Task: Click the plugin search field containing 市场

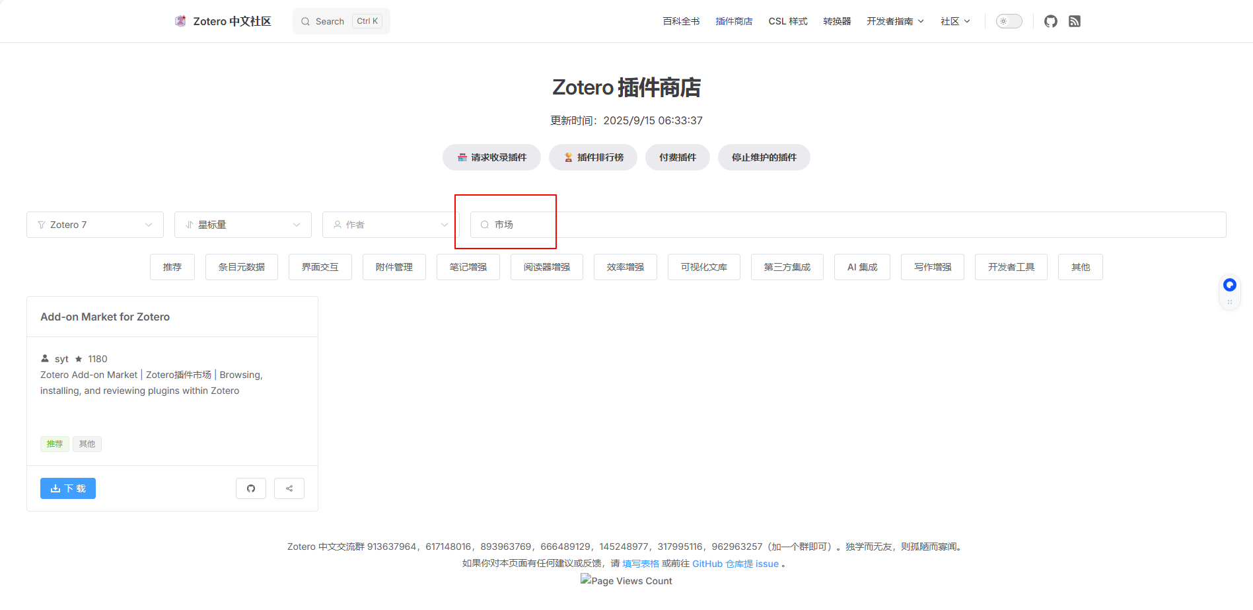Action: (848, 225)
